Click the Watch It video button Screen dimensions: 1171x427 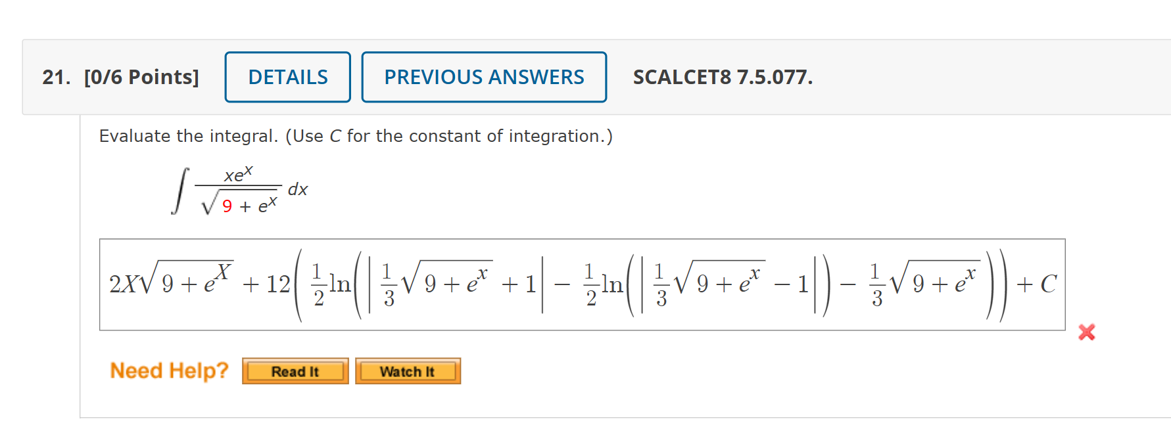[408, 371]
